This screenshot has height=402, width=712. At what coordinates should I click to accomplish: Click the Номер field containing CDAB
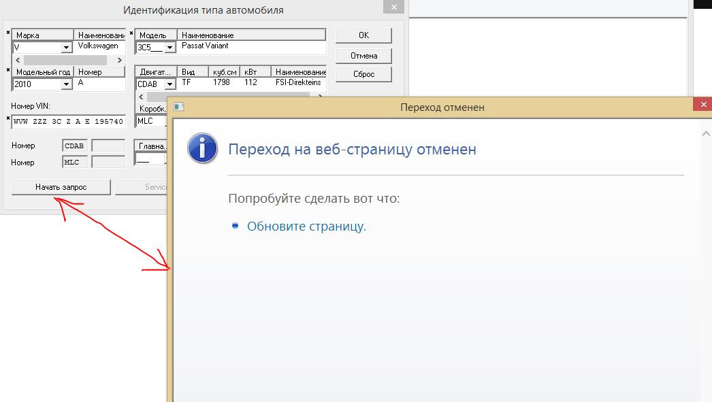75,146
